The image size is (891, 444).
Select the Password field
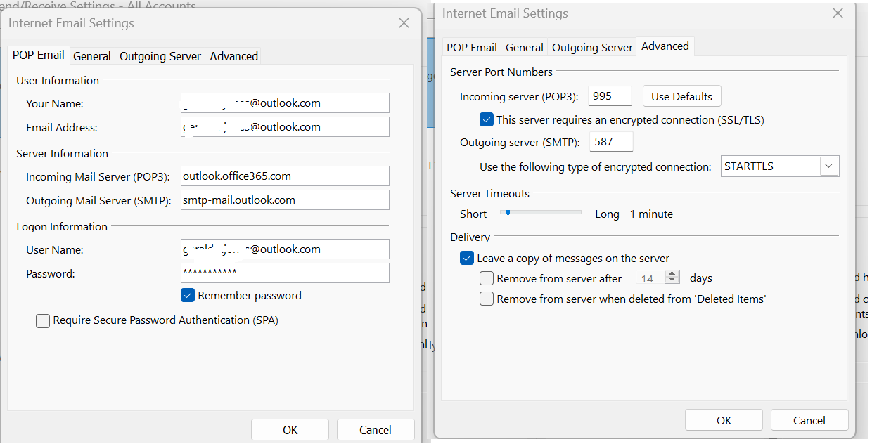[x=284, y=273]
